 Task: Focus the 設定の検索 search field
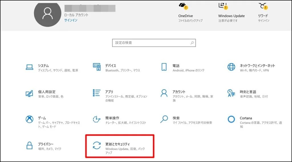pos(154,43)
